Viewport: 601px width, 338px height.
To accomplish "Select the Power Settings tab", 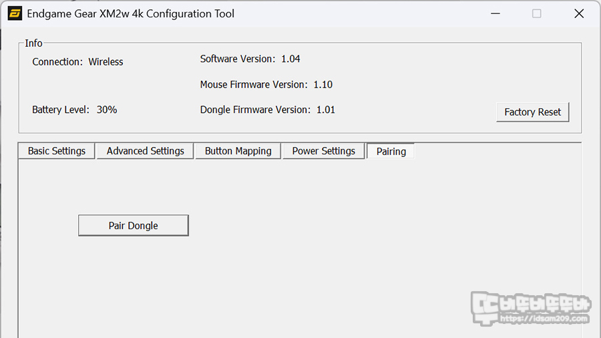I will point(323,151).
